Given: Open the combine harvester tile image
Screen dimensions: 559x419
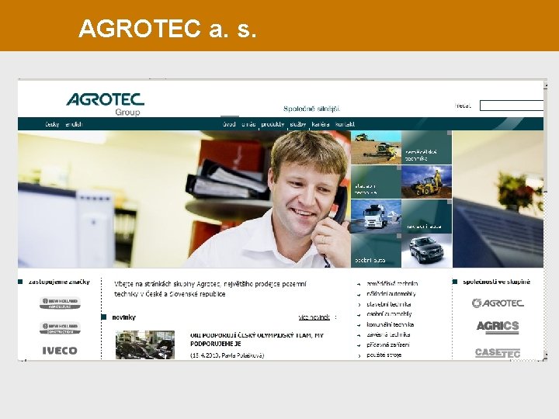Looking at the screenshot, I should click(x=376, y=147).
